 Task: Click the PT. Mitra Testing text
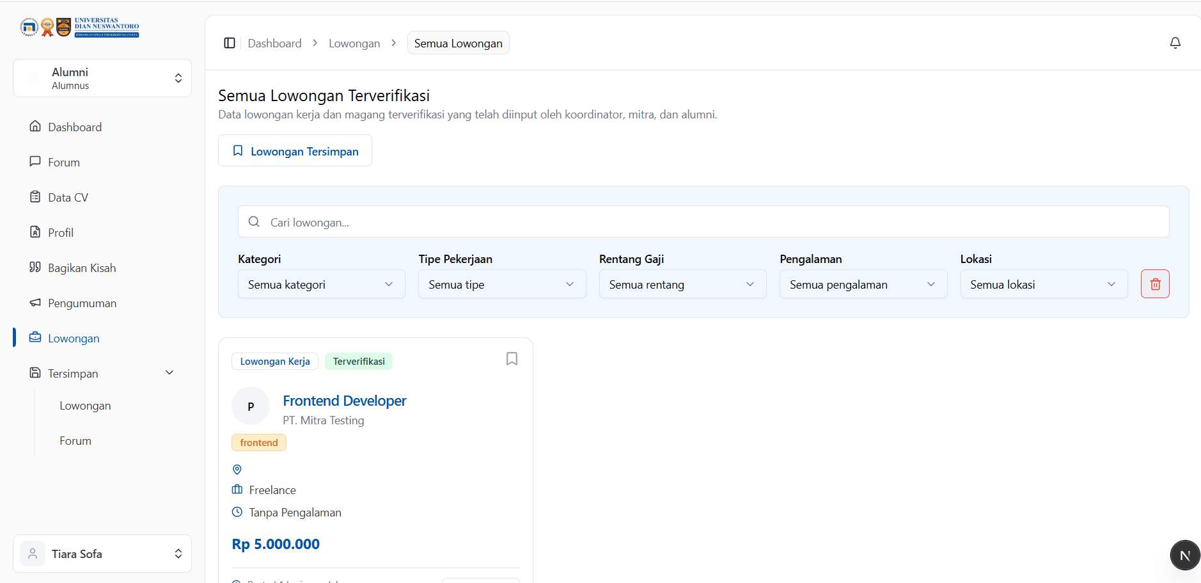point(324,420)
